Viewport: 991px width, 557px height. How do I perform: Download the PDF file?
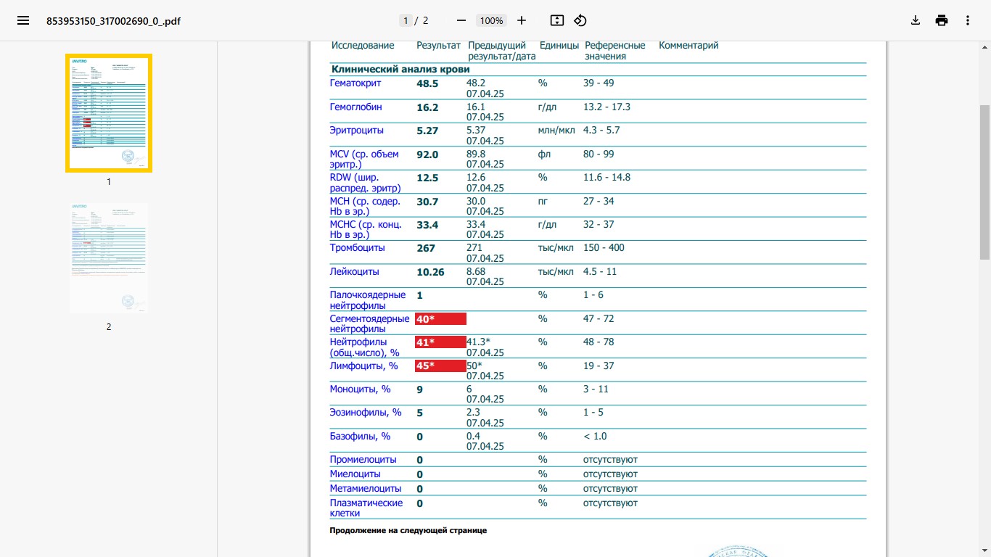click(x=916, y=20)
